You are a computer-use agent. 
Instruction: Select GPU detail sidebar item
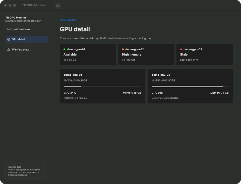pos(27,39)
